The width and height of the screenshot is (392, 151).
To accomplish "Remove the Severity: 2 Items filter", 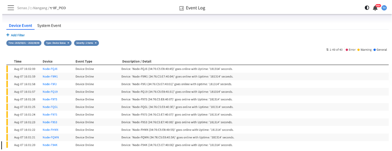I will tap(96, 43).
